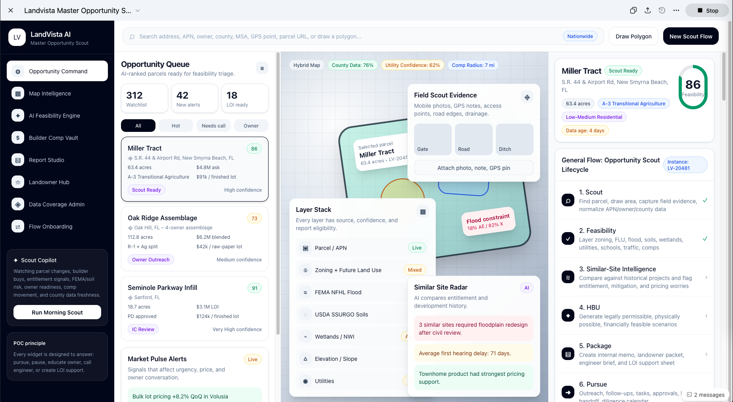The image size is (733, 402).
Task: Open the more options menu next to Stop
Action: 676,10
